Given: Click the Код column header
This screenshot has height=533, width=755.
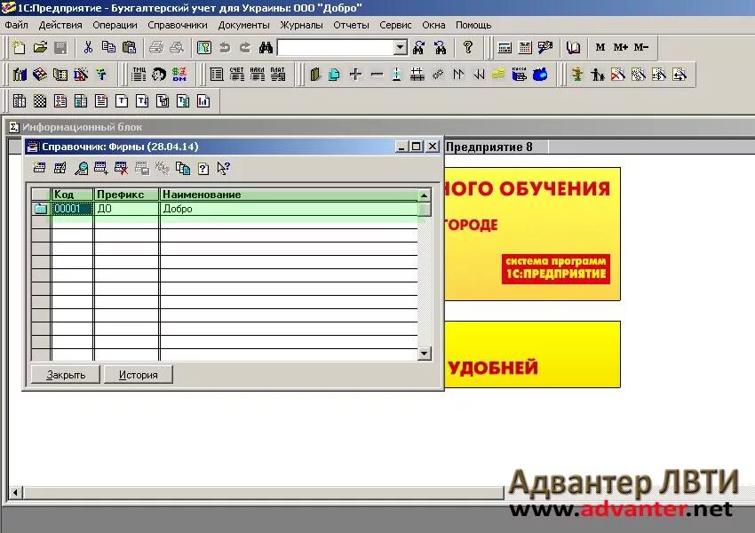Looking at the screenshot, I should click(72, 195).
